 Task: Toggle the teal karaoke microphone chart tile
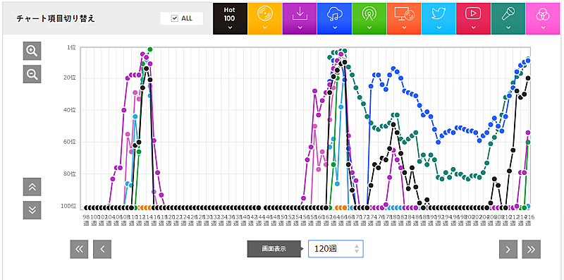(x=508, y=19)
